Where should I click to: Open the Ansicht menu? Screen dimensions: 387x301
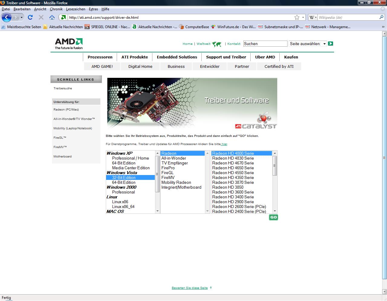(x=40, y=9)
